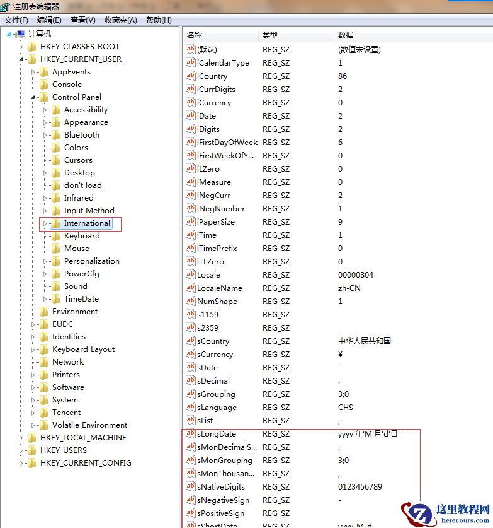Image resolution: width=493 pixels, height=528 pixels.
Task: Expand HKEY_CLASSES_ROOT tree arrow
Action: pos(21,47)
